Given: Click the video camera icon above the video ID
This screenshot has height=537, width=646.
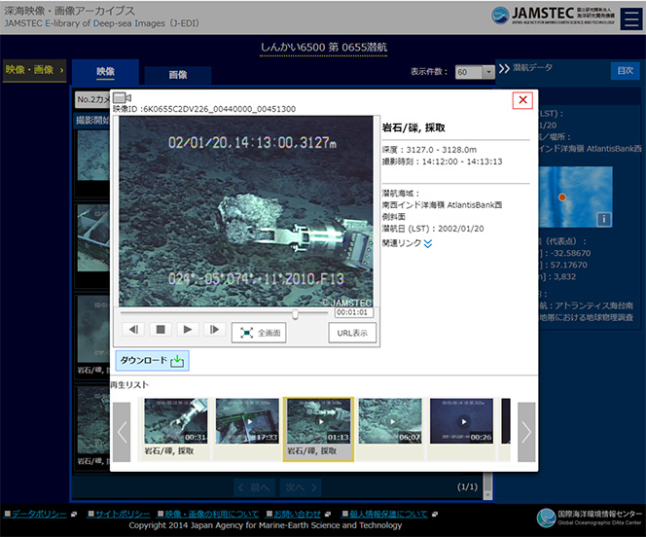Looking at the screenshot, I should [122, 97].
